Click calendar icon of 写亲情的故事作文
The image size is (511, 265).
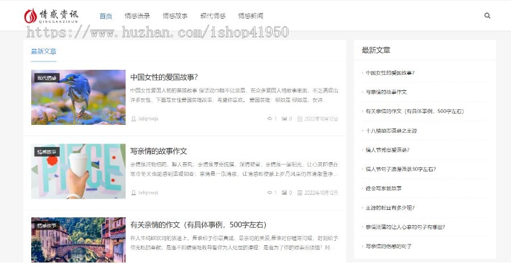pos(299,192)
